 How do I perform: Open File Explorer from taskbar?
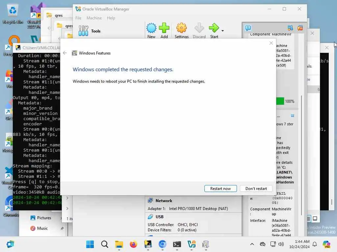point(119,244)
